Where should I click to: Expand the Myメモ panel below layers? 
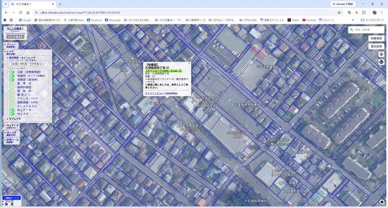pyautogui.click(x=11, y=134)
